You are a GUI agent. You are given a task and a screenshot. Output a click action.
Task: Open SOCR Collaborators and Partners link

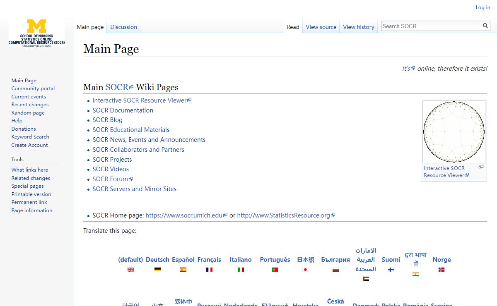coord(138,150)
